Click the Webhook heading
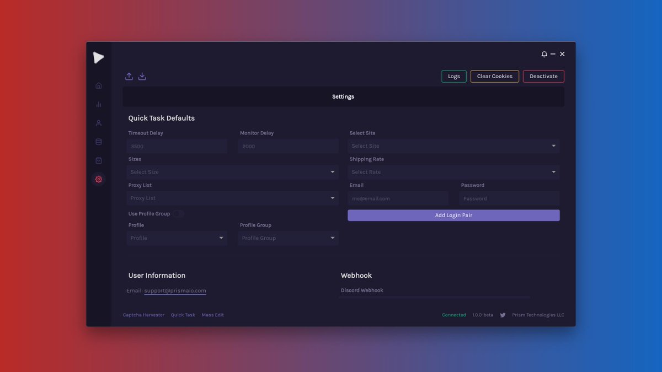Image resolution: width=662 pixels, height=372 pixels. 356,276
